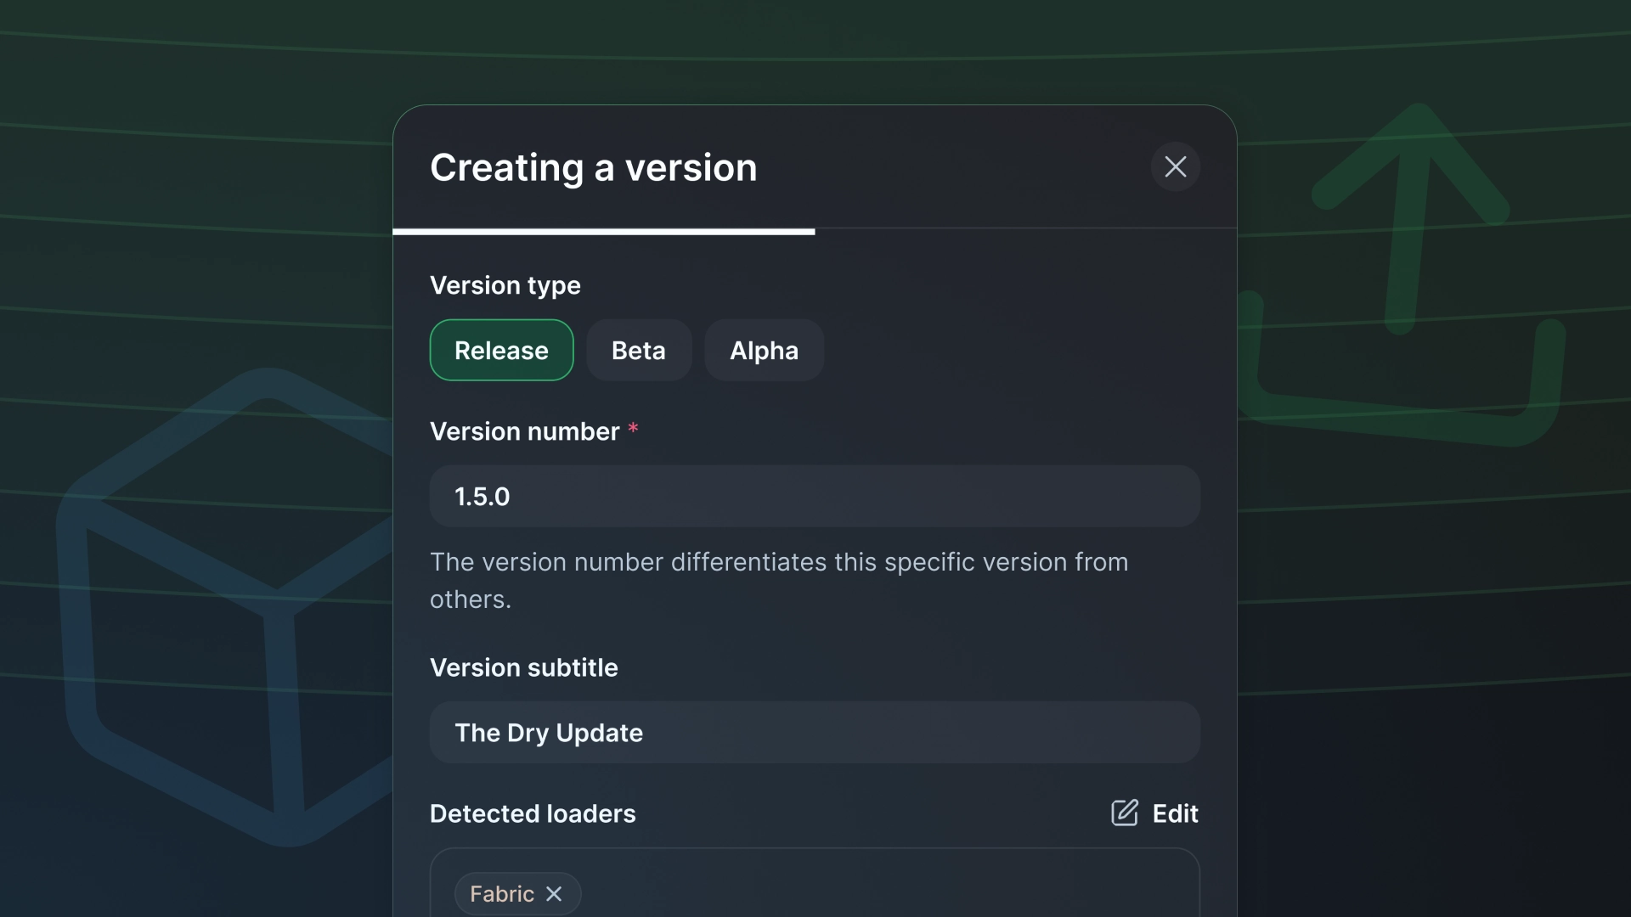Click the edit pencil icon beside Detected loaders
The image size is (1631, 917).
(x=1124, y=813)
